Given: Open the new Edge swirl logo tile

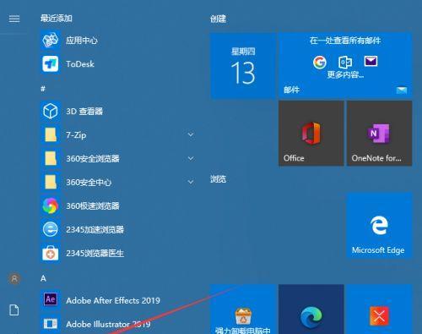Looking at the screenshot, I should pos(311,309).
